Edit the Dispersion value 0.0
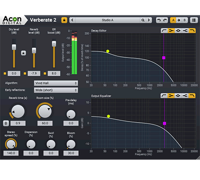Image resolution: width=200 pixels, height=180 pixels. coord(31,153)
